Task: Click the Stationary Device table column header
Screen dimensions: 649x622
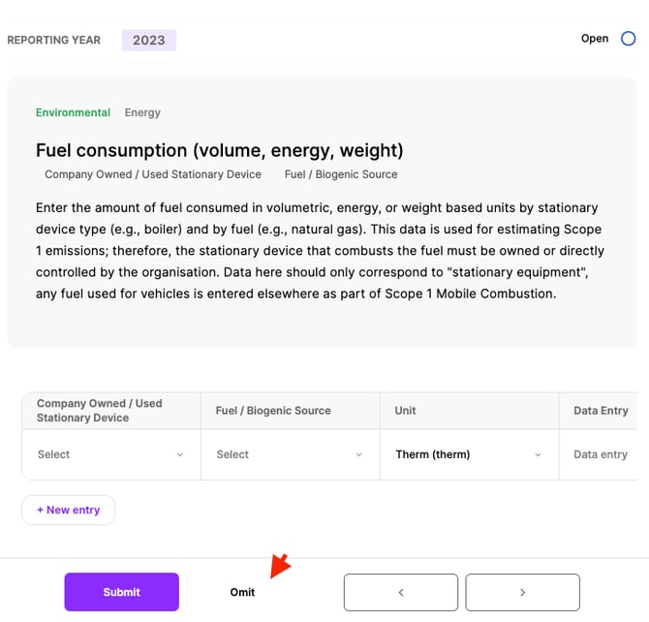Action: pyautogui.click(x=100, y=411)
